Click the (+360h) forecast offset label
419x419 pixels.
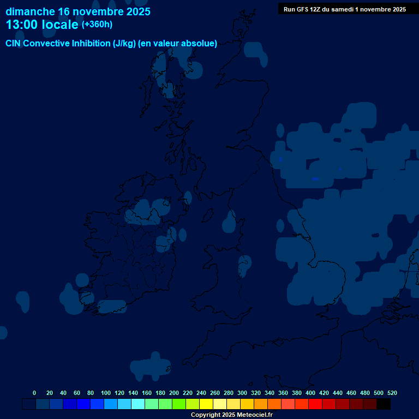[97, 25]
